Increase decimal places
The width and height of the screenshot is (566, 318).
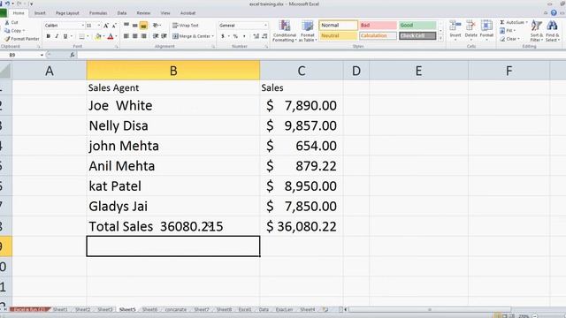pyautogui.click(x=256, y=36)
